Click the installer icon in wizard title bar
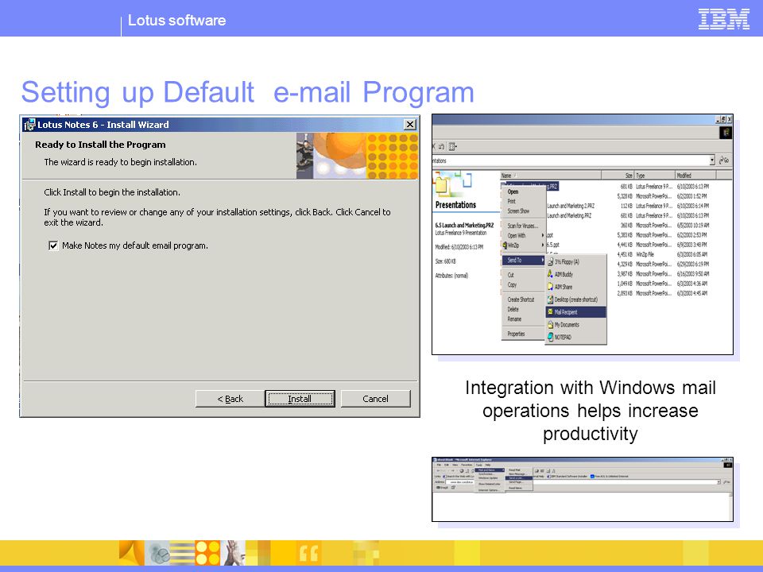Viewport: 763px width, 572px height. [x=29, y=125]
